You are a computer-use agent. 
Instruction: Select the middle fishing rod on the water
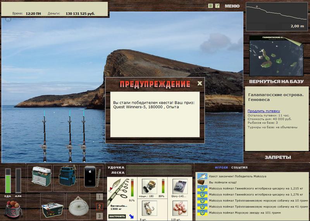(70, 136)
